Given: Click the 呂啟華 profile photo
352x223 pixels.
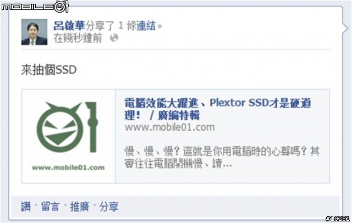Looking at the screenshot, I should coord(34,32).
